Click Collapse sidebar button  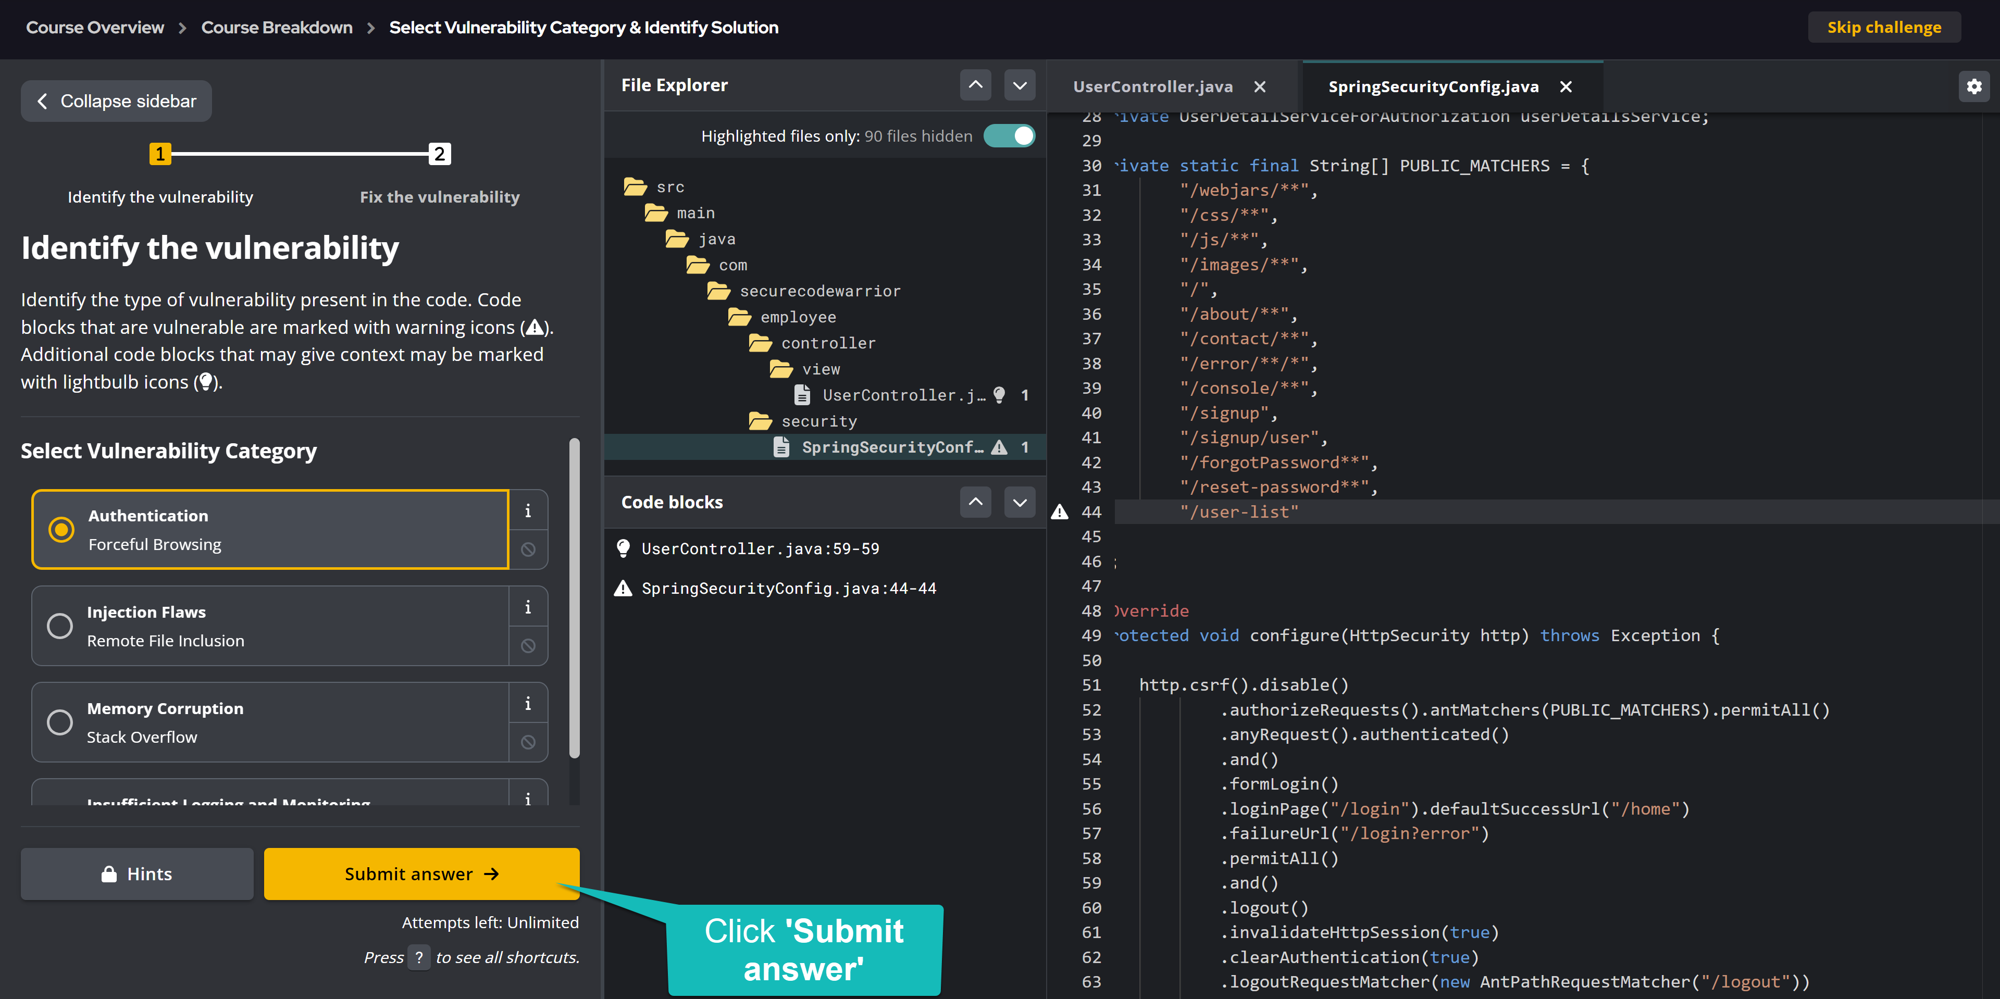point(117,101)
